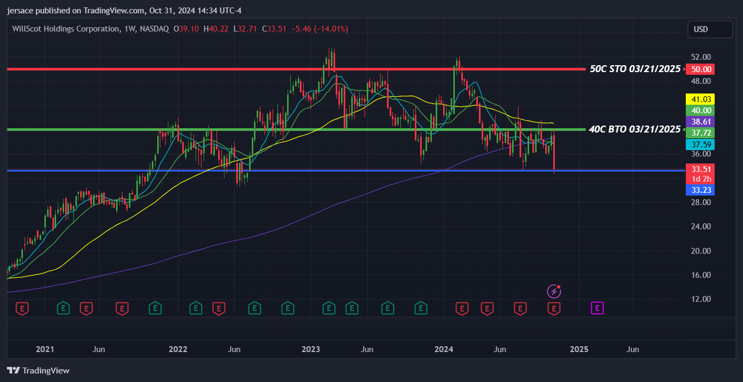Image resolution: width=743 pixels, height=382 pixels.
Task: Click the Jun label between 2021 and 2022
Action: 98,349
